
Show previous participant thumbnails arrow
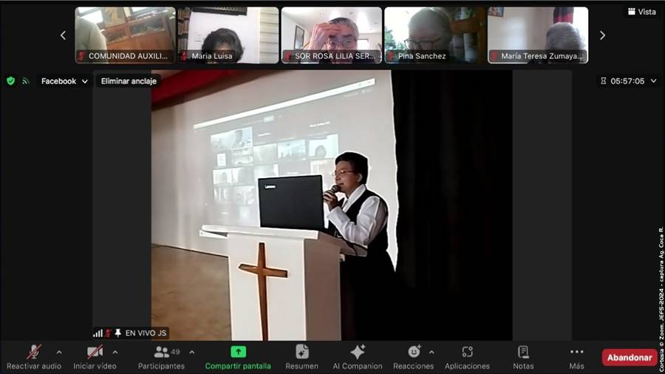click(63, 35)
